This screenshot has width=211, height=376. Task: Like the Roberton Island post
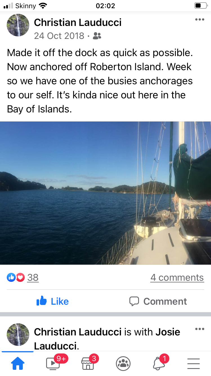(53, 301)
